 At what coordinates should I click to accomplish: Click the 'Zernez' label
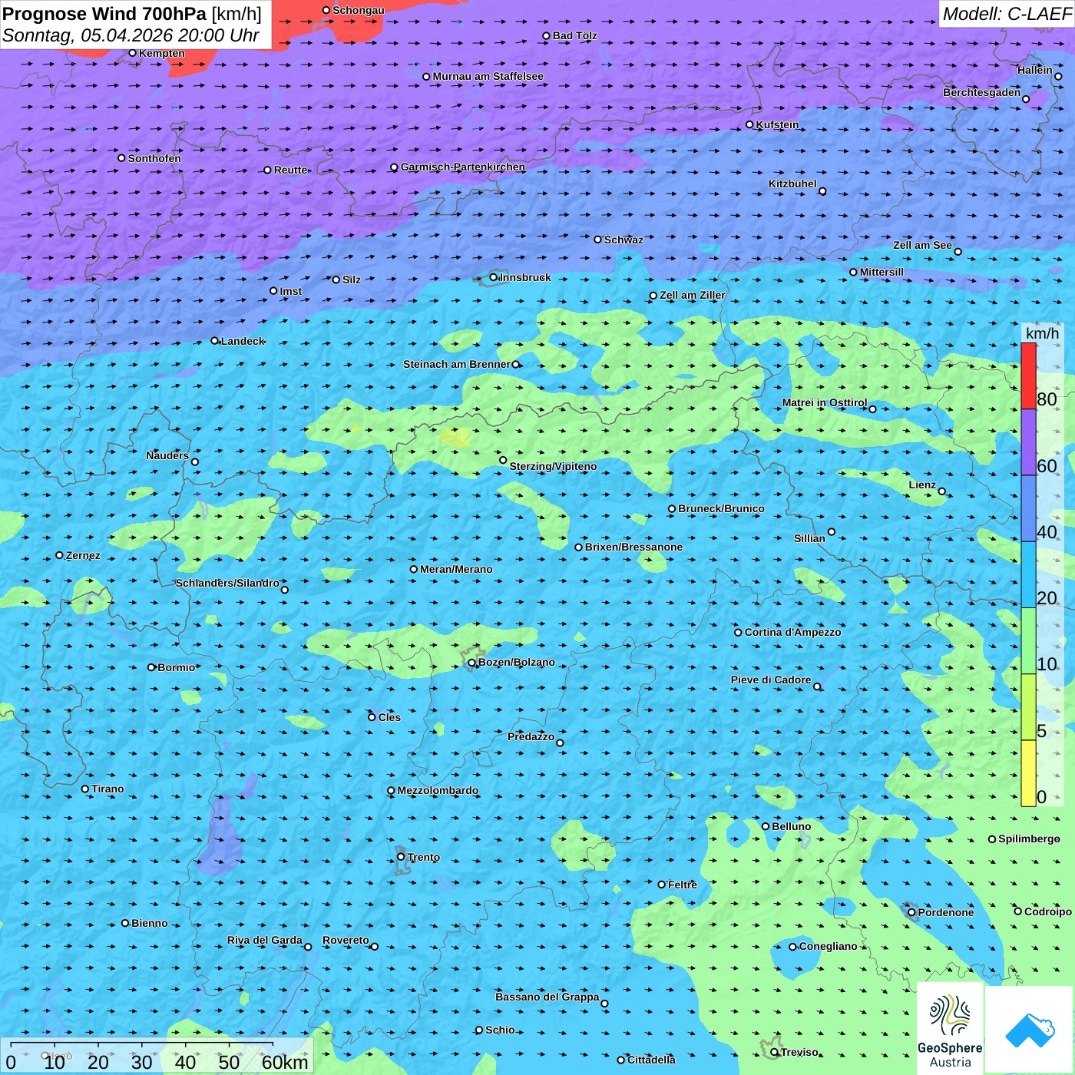(x=83, y=555)
